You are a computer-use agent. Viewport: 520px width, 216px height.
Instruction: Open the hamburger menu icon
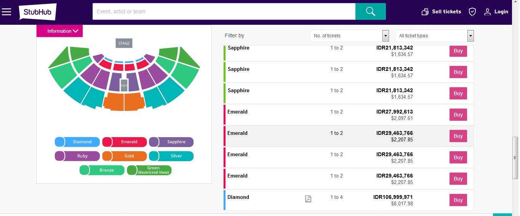coord(6,12)
